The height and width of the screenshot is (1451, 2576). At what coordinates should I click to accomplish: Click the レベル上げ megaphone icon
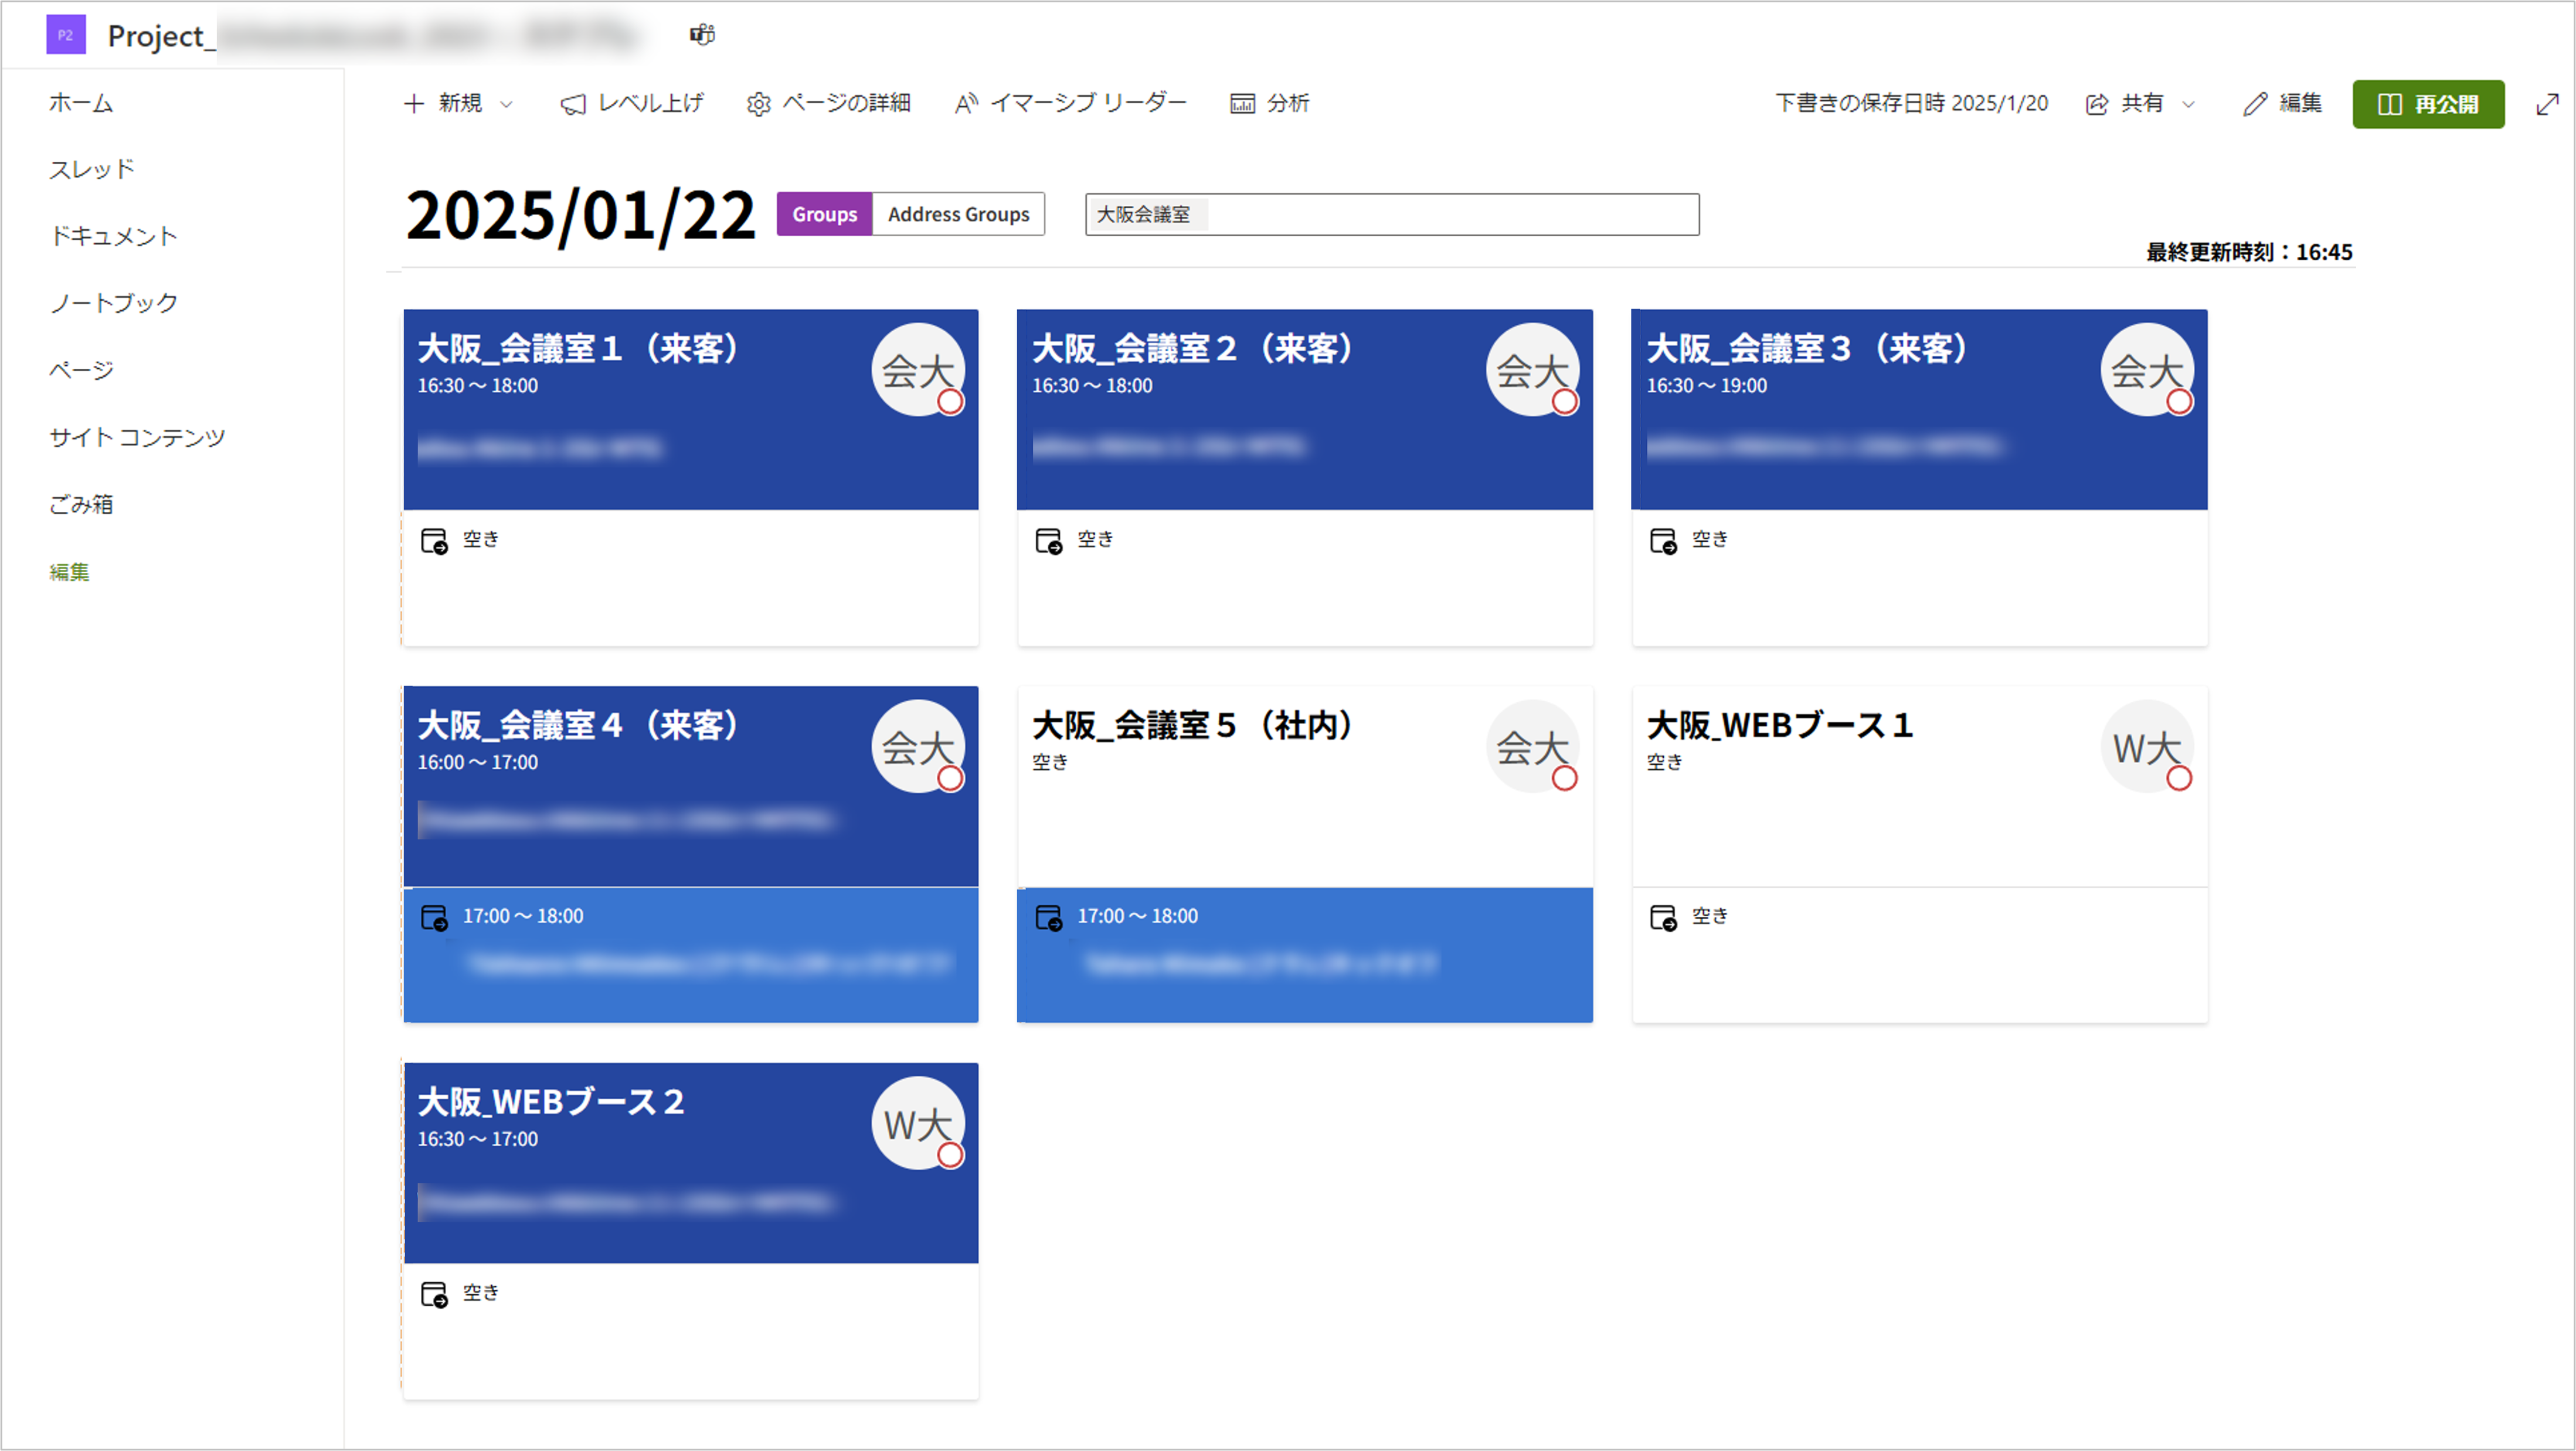(573, 104)
